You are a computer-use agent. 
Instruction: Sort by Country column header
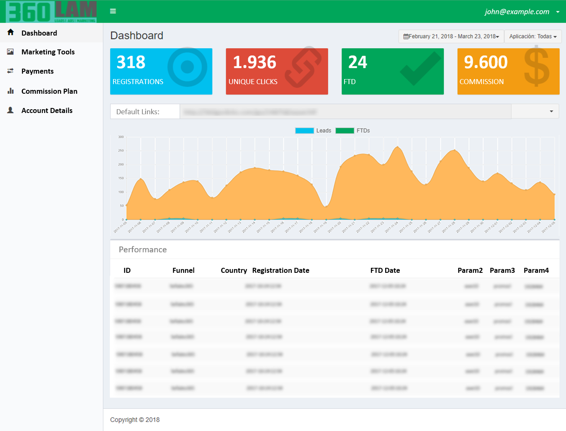pyautogui.click(x=234, y=271)
